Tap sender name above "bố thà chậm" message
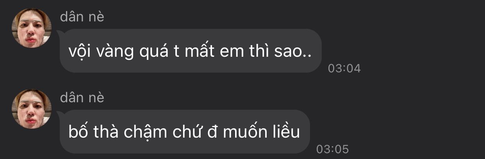 (82, 98)
